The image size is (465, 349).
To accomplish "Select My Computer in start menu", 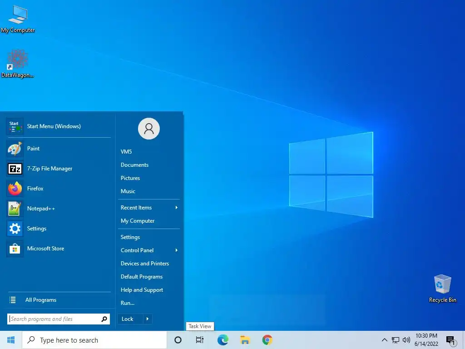I will pos(138,221).
